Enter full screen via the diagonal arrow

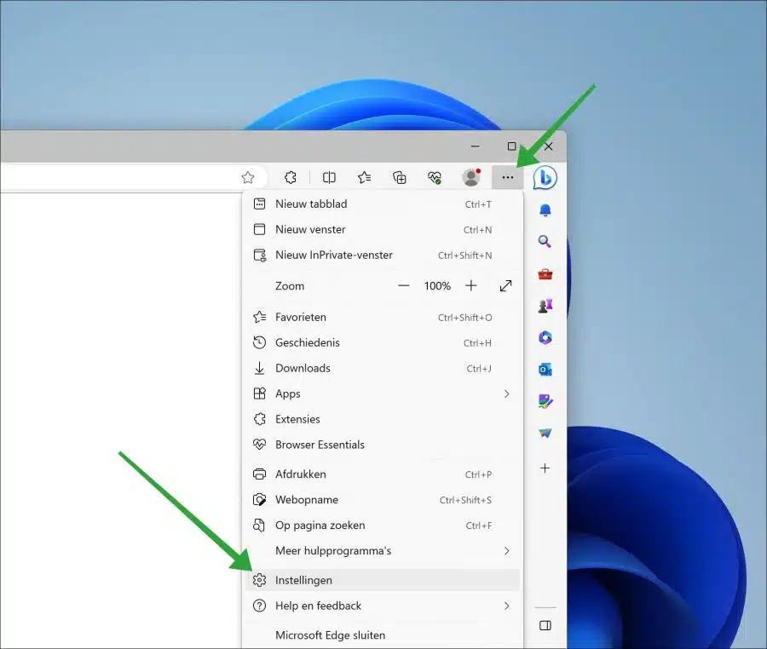(x=505, y=286)
